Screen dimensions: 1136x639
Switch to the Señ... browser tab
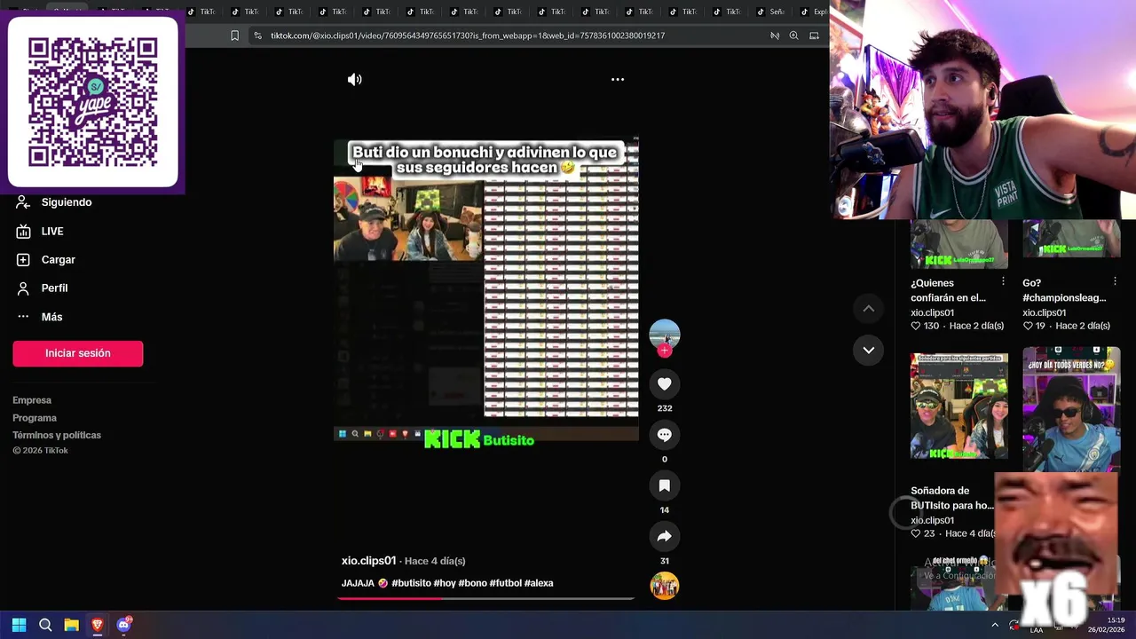click(770, 12)
